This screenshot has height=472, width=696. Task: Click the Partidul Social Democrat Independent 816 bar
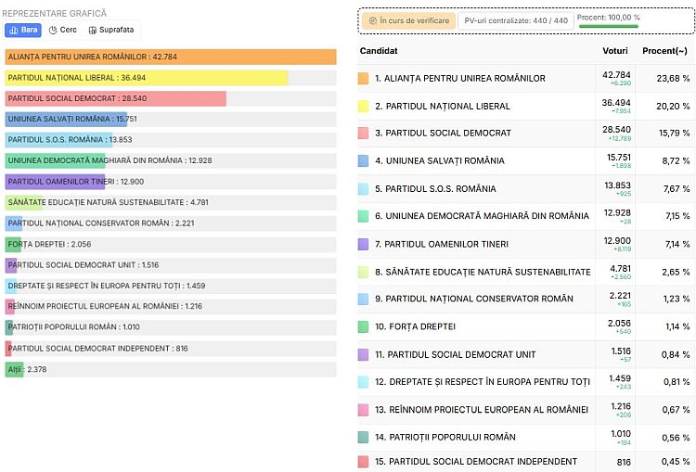(8, 349)
